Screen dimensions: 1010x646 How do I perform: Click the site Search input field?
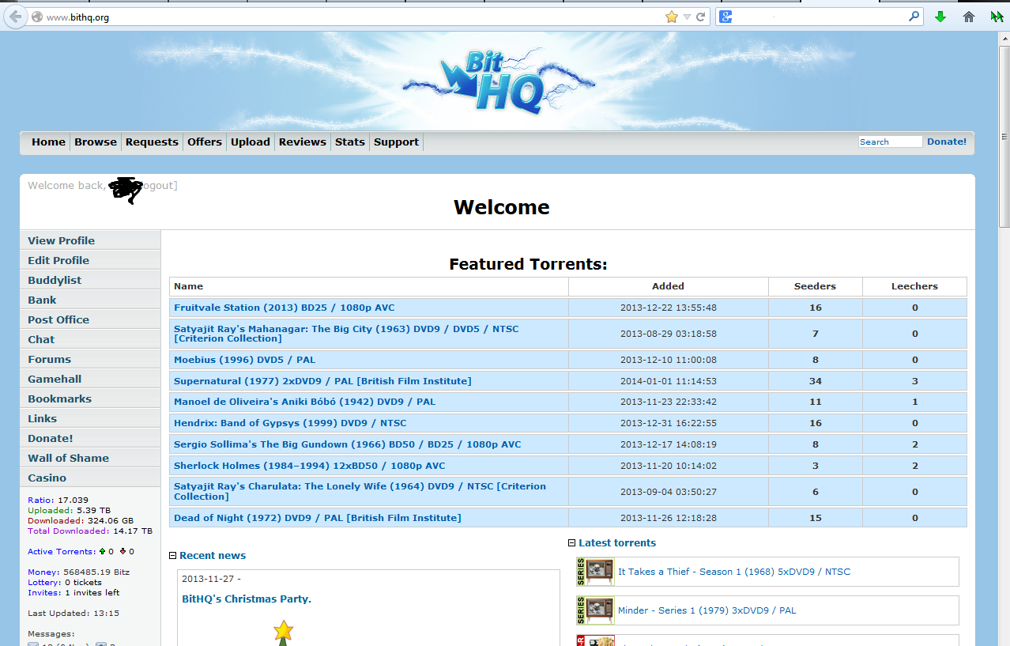click(890, 142)
